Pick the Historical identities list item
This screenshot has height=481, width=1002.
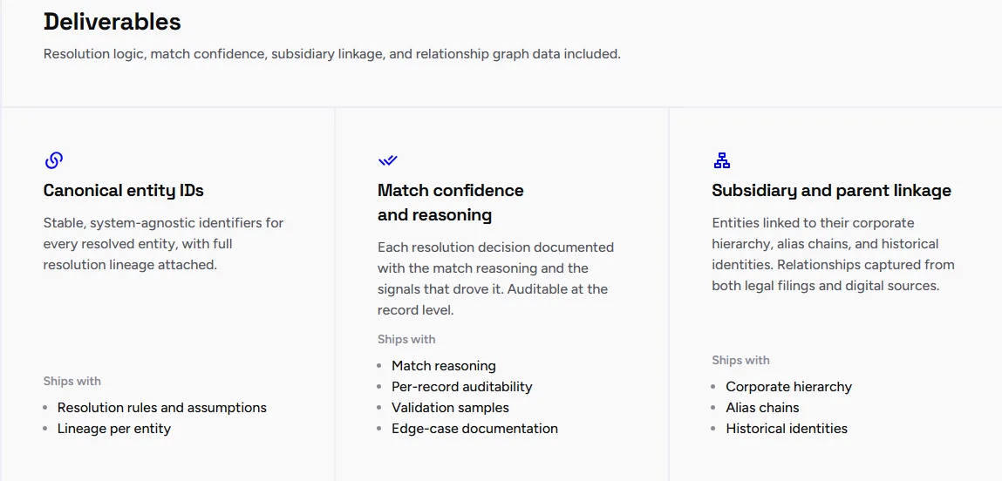coord(787,429)
